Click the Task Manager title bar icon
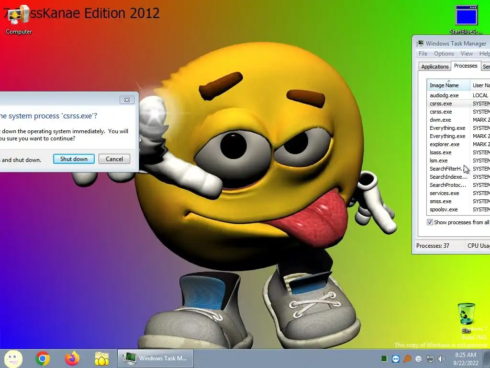The width and height of the screenshot is (490, 368). pyautogui.click(x=420, y=43)
